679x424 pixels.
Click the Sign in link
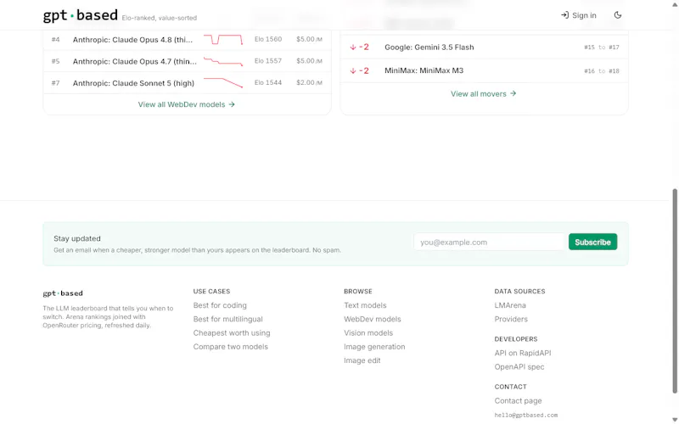[x=579, y=15]
